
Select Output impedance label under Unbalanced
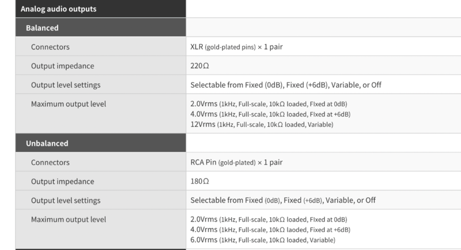point(62,181)
